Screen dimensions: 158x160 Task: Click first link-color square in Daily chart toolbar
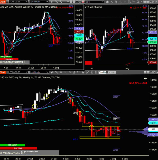145,2
